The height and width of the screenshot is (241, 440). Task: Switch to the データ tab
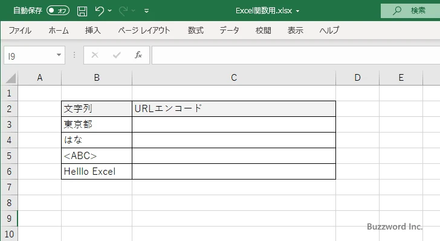click(229, 30)
